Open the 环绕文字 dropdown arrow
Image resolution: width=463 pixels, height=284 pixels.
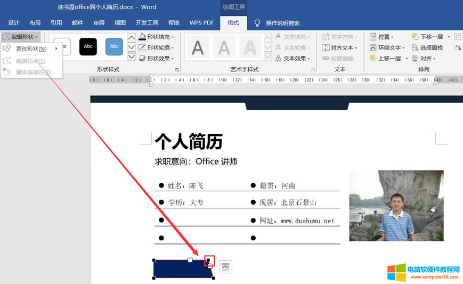tap(403, 48)
